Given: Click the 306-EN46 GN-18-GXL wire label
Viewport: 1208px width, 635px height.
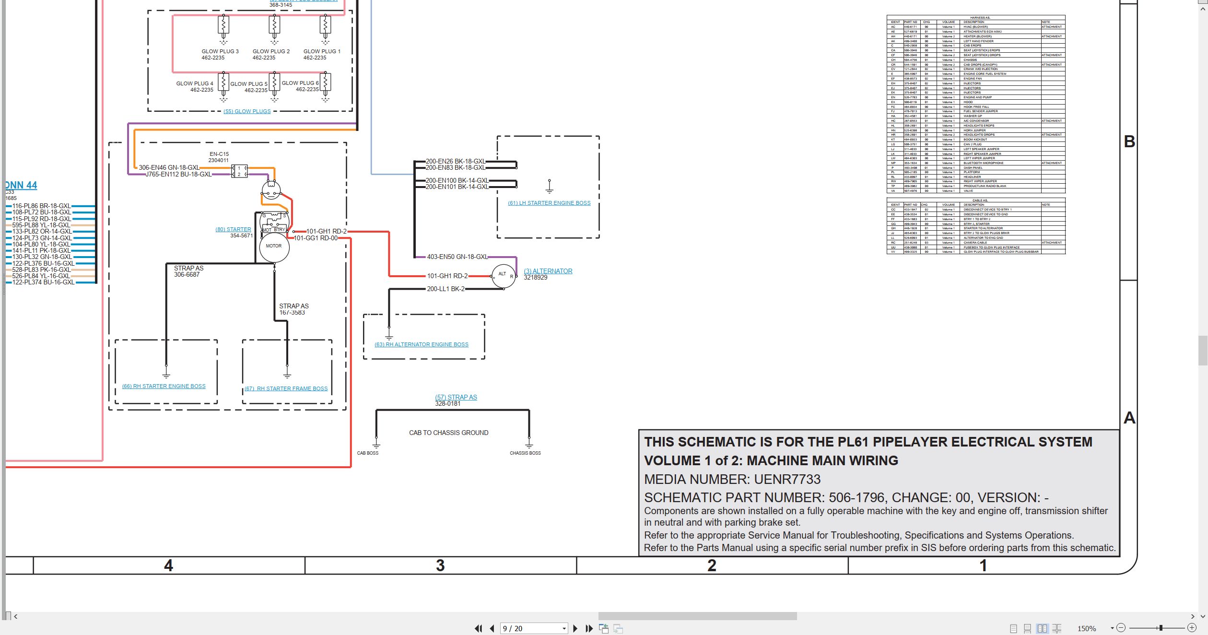Looking at the screenshot, I should (x=169, y=167).
